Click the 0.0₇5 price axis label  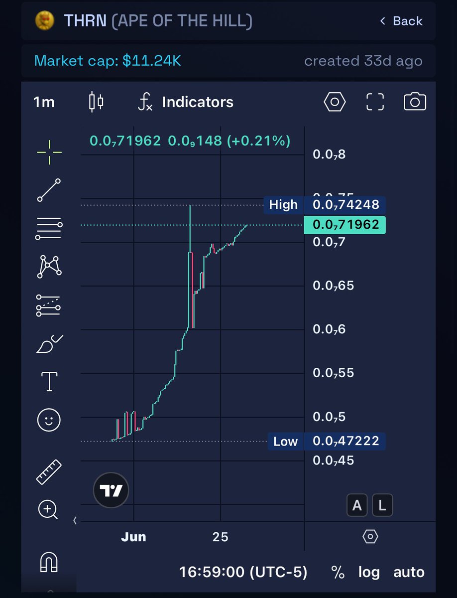click(x=329, y=417)
